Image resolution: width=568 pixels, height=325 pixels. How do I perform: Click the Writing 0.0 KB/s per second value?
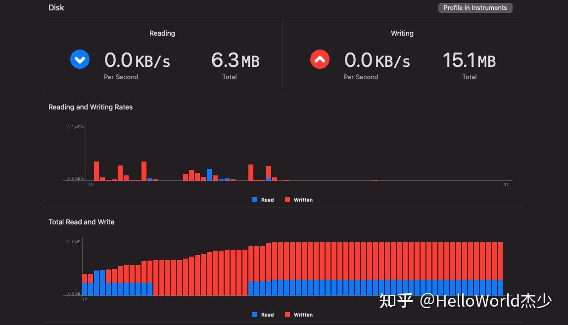pos(377,60)
